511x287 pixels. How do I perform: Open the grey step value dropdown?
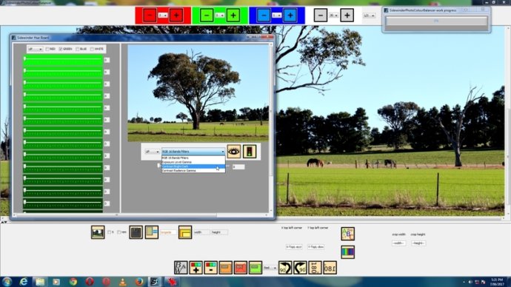pos(333,16)
